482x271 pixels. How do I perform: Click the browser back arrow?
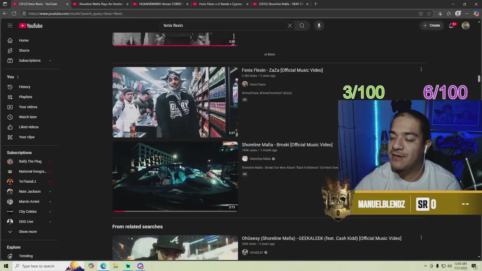(5, 14)
